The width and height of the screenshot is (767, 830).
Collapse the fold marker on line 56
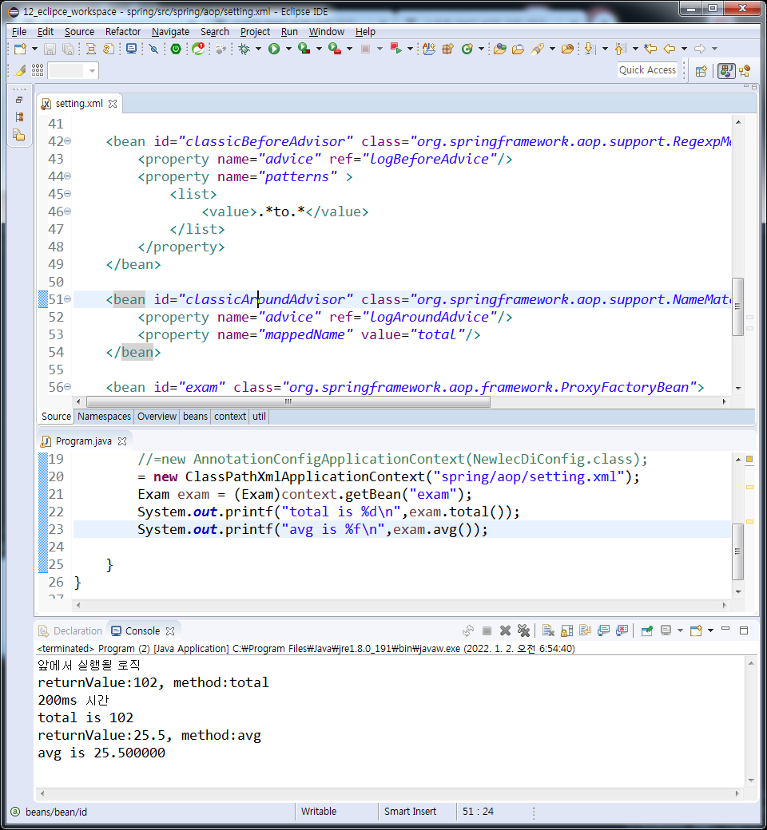(x=68, y=387)
